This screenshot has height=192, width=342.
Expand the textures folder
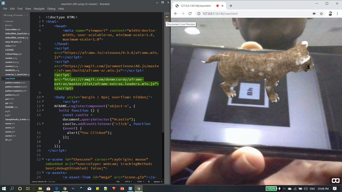(9, 21)
